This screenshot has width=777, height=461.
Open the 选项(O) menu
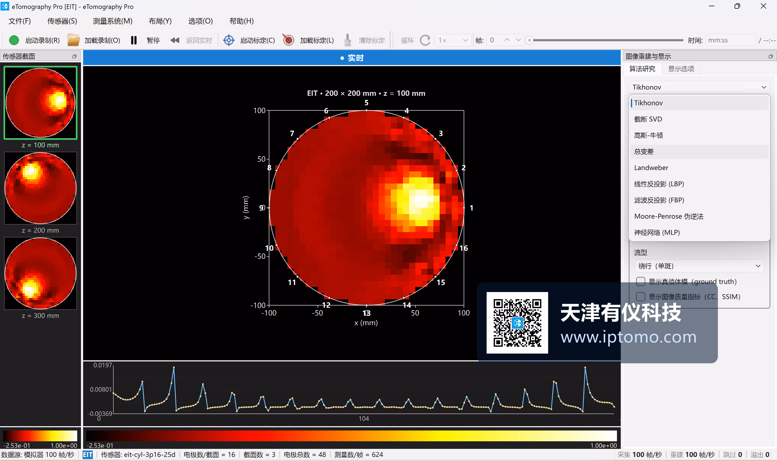(201, 21)
